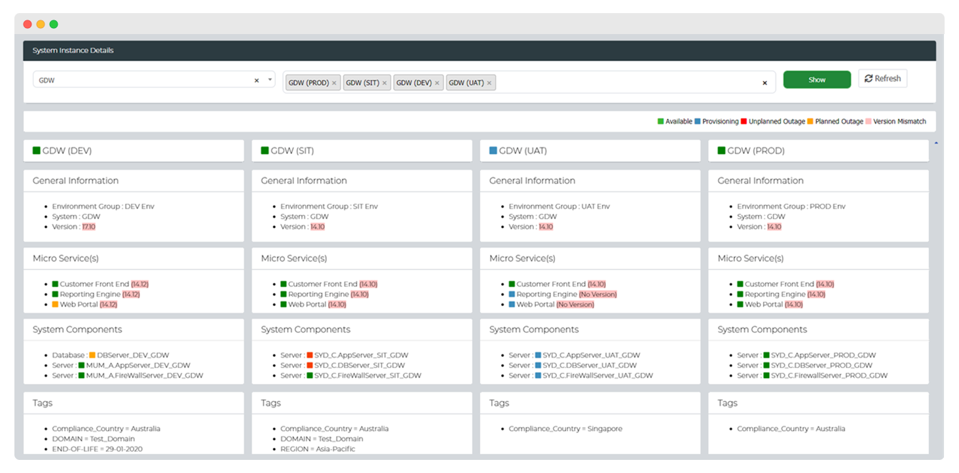Click the 14.10 version badge in GDW (SIT) General Information
This screenshot has width=959, height=473.
click(318, 227)
